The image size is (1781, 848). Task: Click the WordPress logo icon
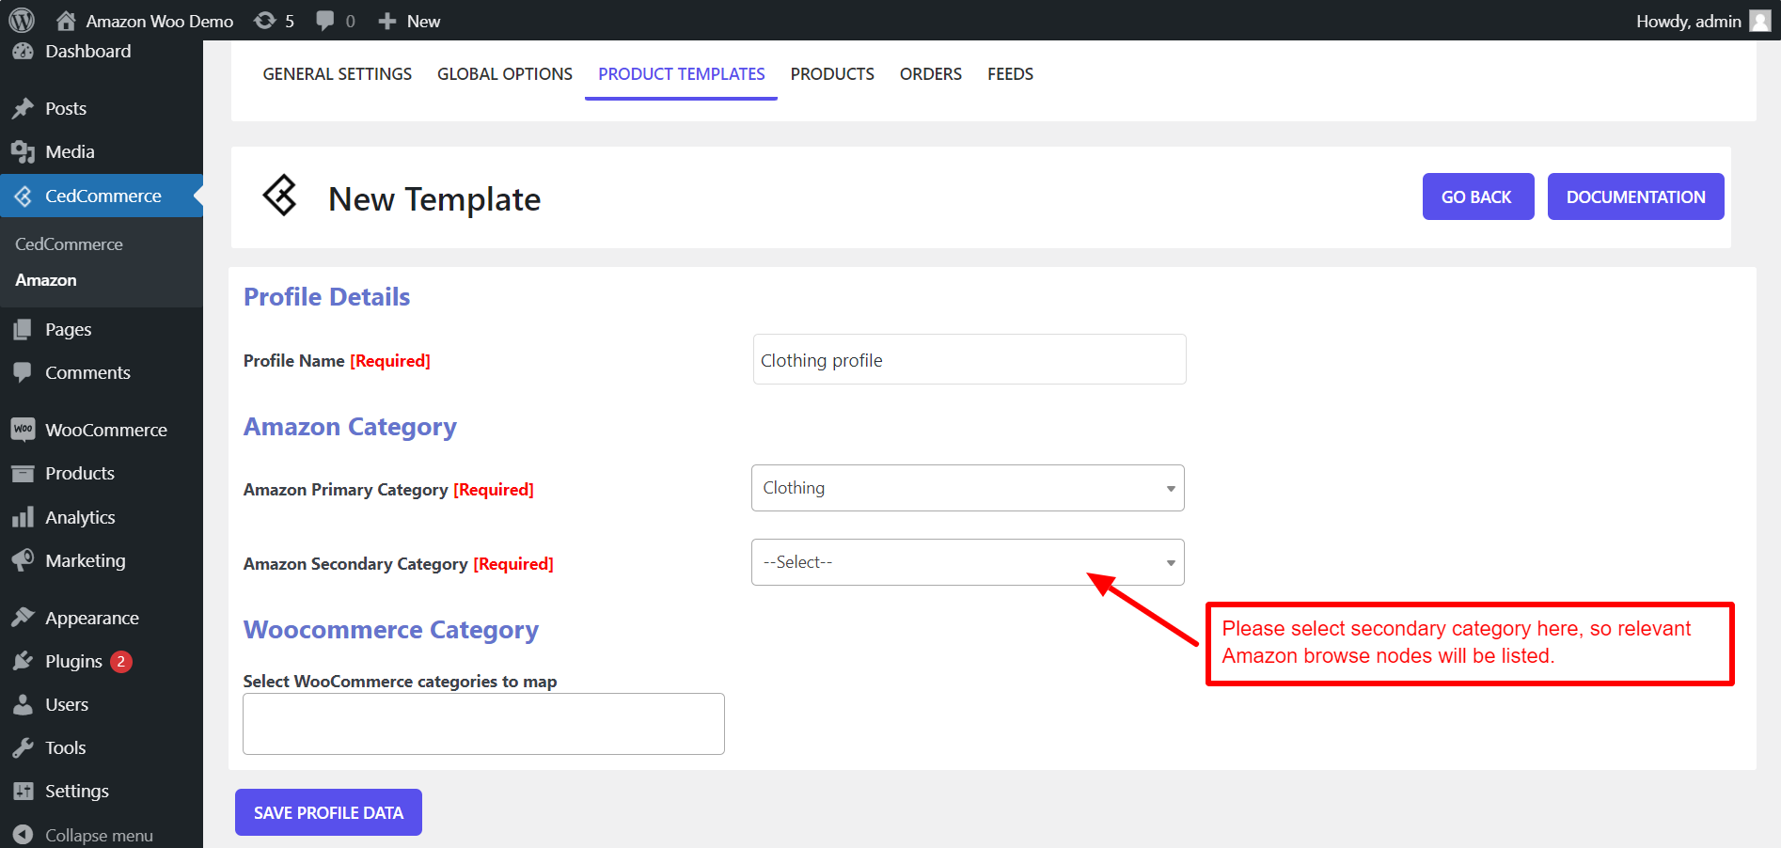point(22,20)
